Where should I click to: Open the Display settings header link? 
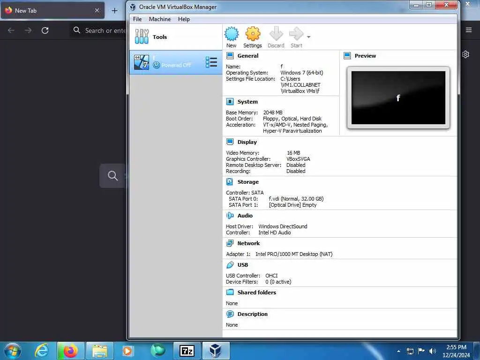[x=247, y=142]
